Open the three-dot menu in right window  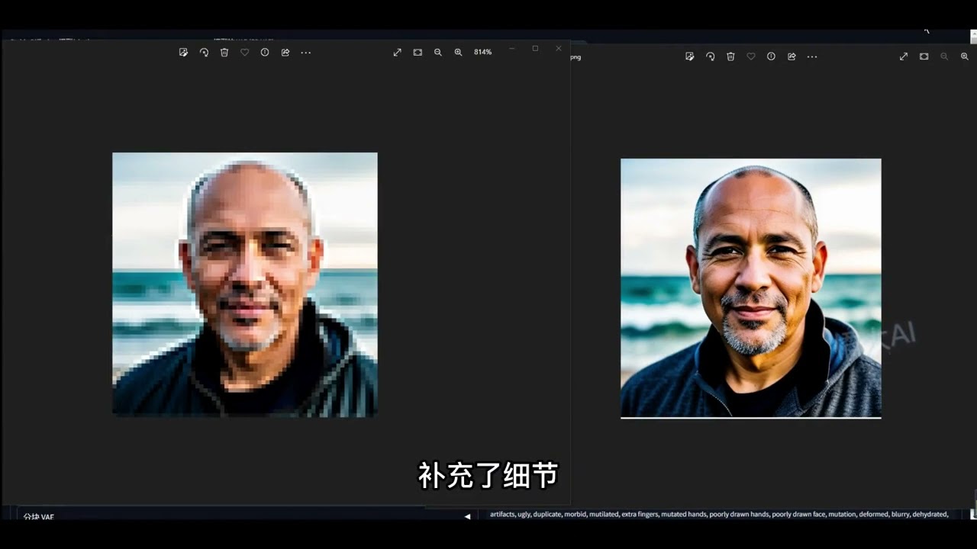(812, 56)
